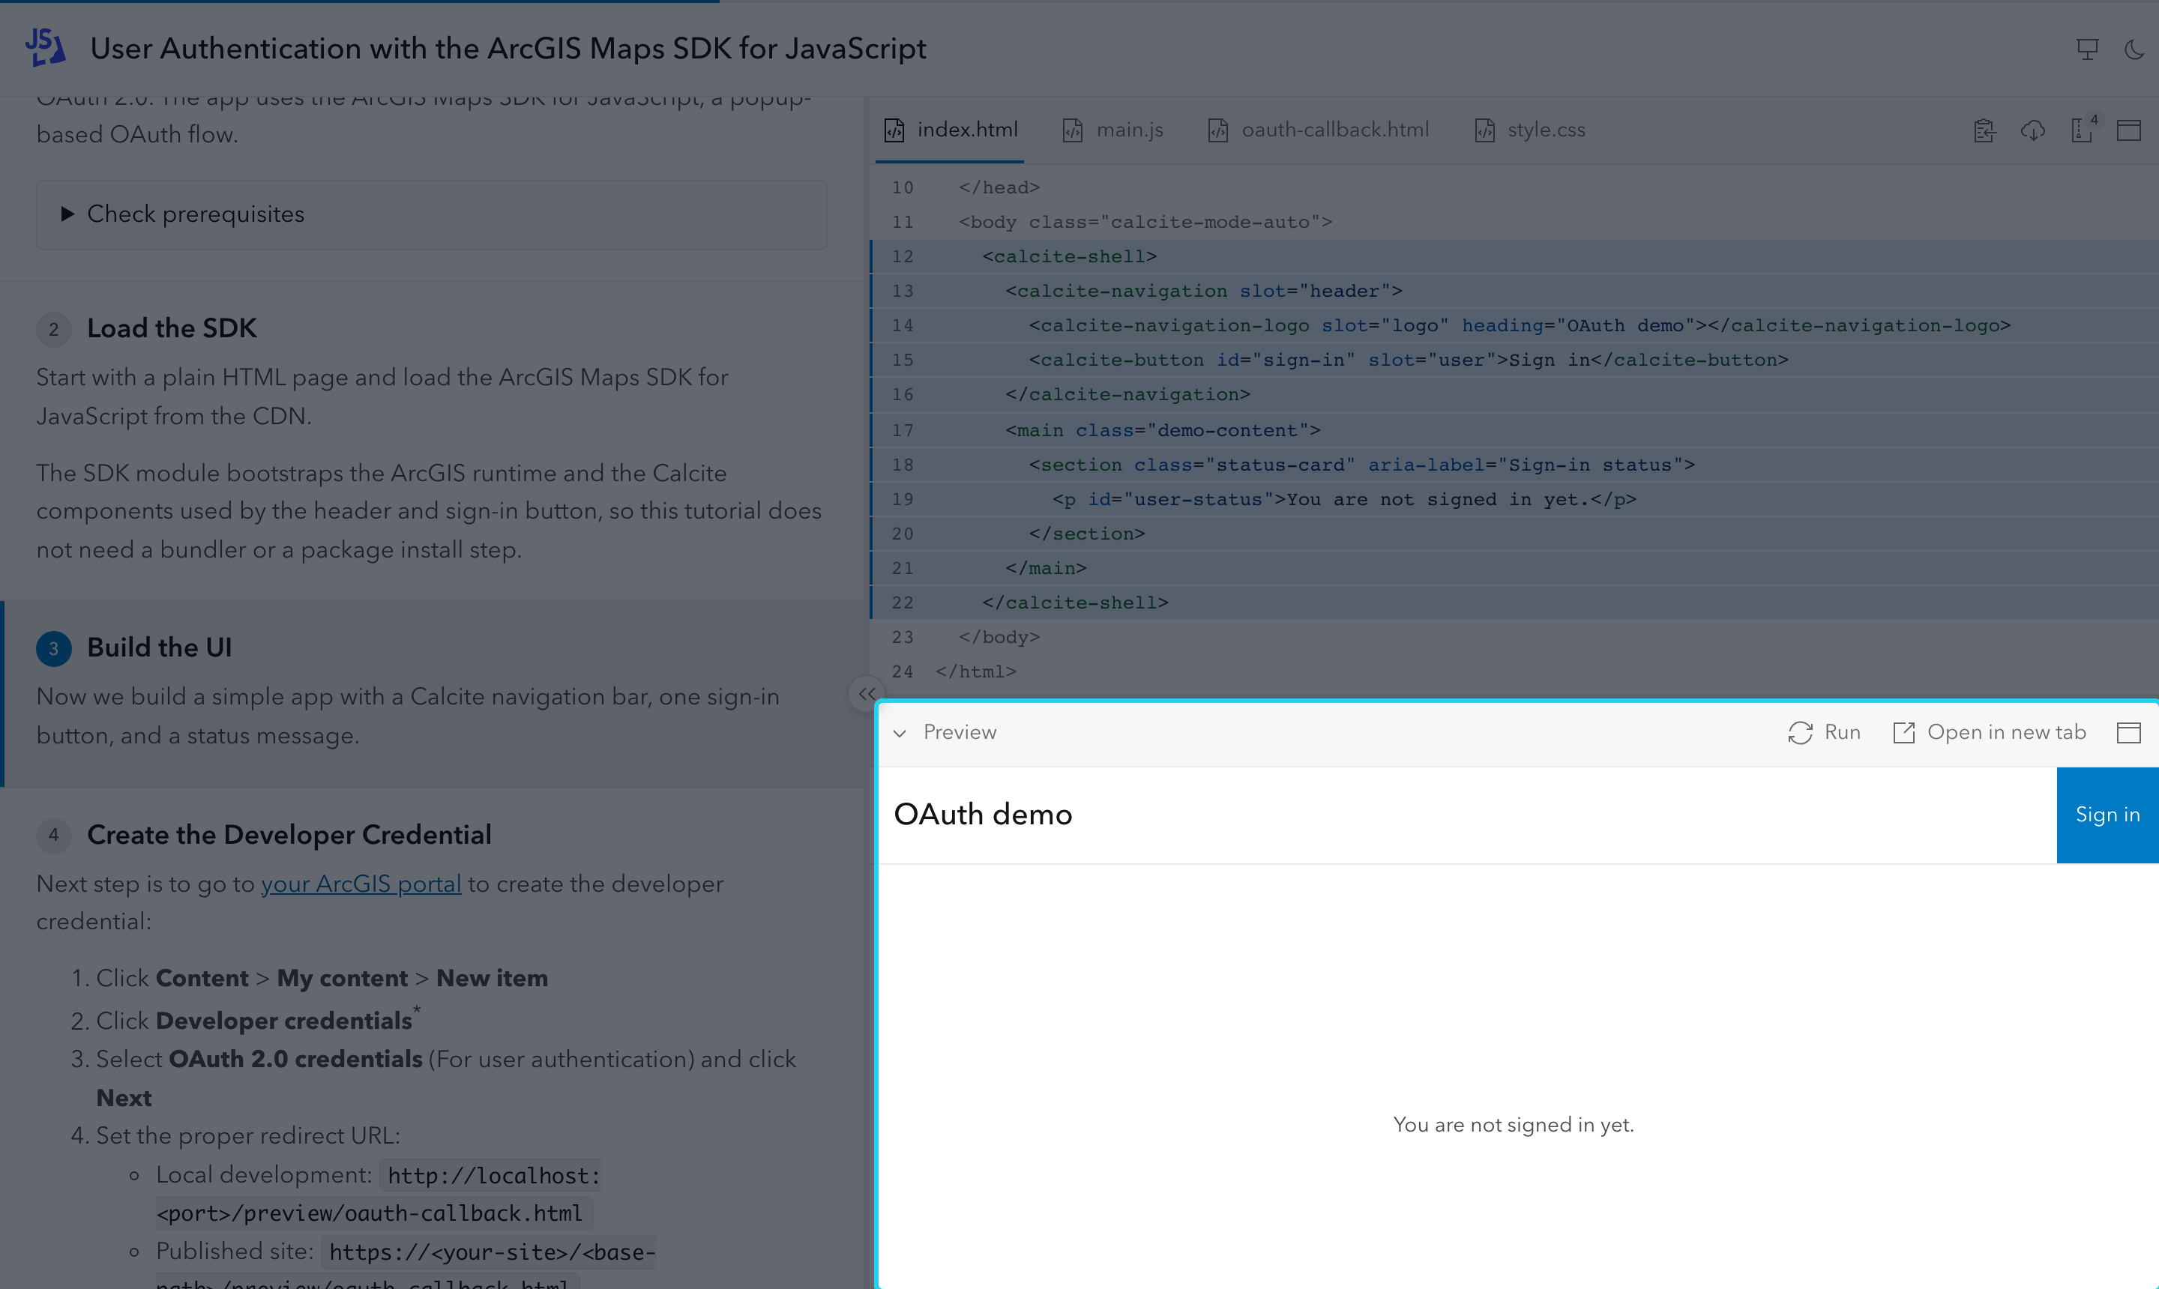
Task: Download the files via the cloud icon
Action: click(x=2033, y=130)
